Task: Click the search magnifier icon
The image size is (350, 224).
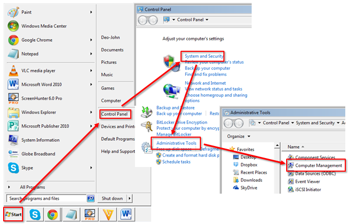Action: coord(91,198)
